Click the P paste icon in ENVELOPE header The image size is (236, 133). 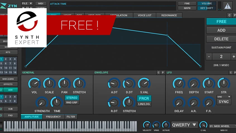[163, 73]
